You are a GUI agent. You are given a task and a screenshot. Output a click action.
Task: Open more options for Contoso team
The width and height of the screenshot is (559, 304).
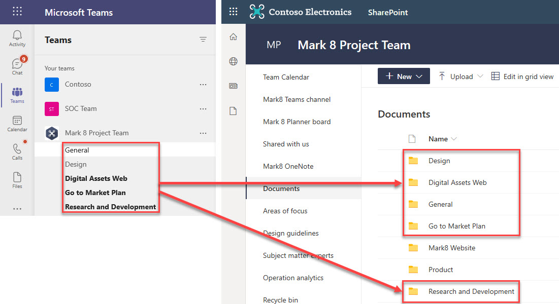[x=203, y=85]
